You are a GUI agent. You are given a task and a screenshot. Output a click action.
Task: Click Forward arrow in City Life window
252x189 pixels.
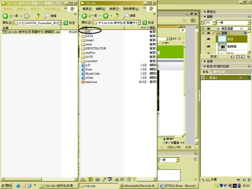click(106, 16)
